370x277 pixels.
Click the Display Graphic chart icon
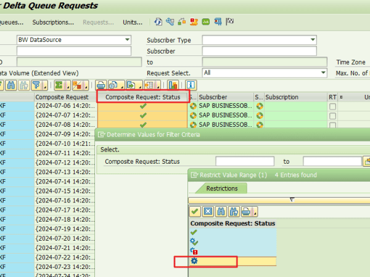pyautogui.click(x=173, y=86)
